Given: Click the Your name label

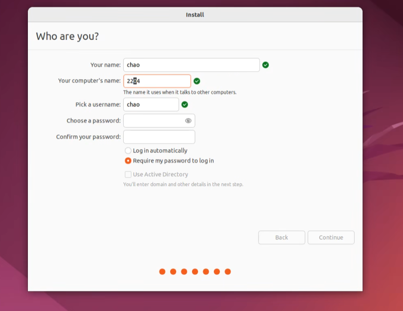Looking at the screenshot, I should (x=106, y=65).
